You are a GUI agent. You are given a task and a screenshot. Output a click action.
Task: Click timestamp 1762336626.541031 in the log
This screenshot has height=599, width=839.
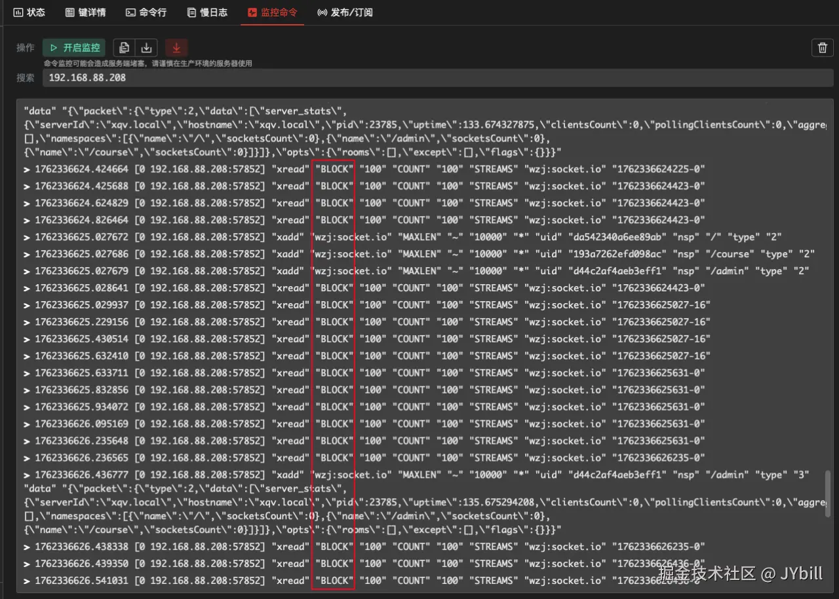[83, 581]
